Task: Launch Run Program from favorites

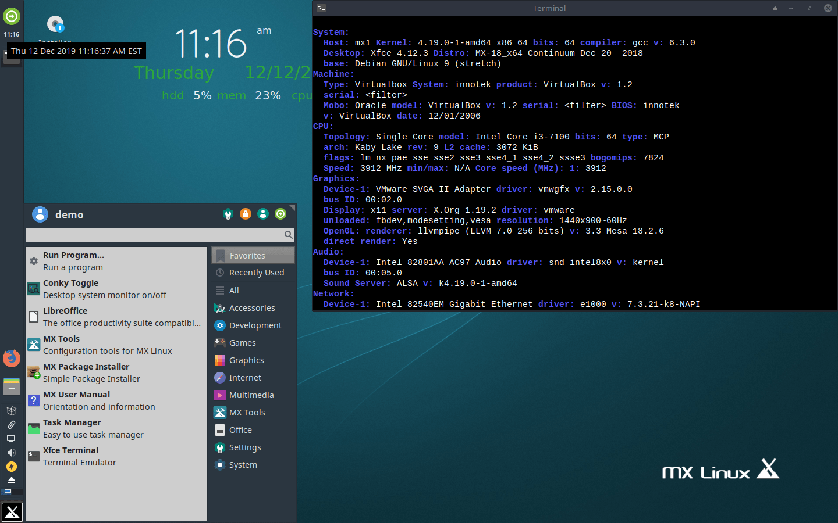Action: 116,261
